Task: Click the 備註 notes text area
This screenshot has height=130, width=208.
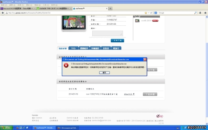Action: (x=108, y=33)
